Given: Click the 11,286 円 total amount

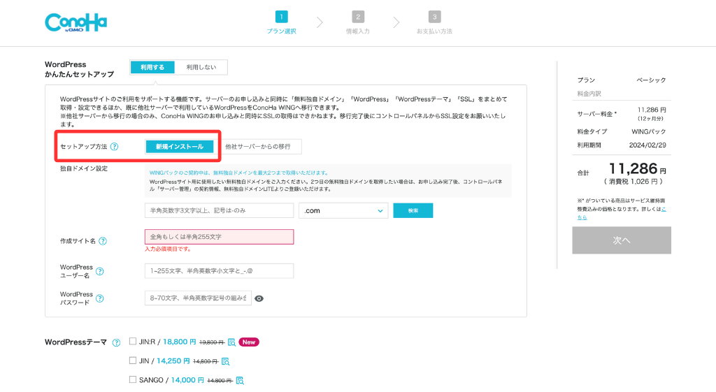Looking at the screenshot, I should tap(638, 169).
